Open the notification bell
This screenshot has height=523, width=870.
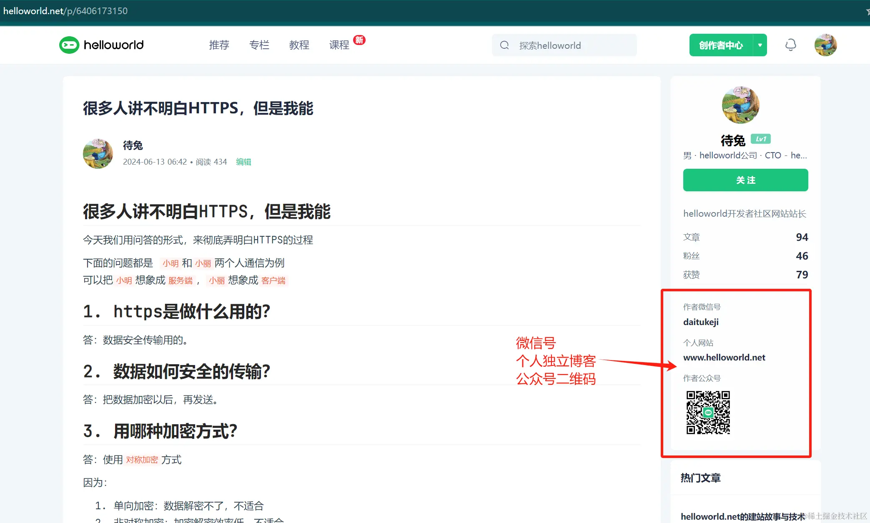(x=790, y=45)
